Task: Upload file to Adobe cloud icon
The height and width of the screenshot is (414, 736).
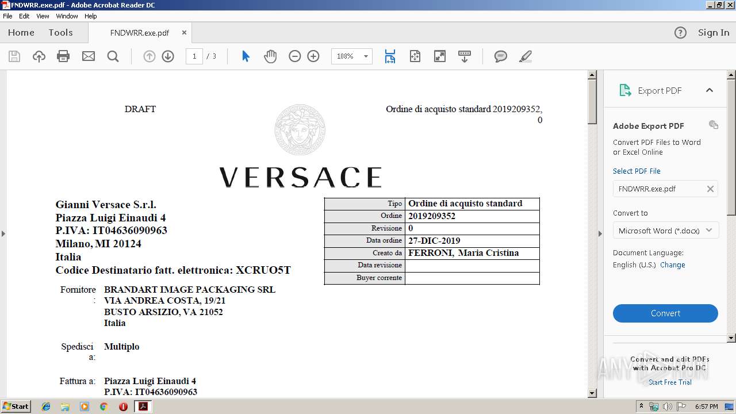Action: (x=39, y=56)
